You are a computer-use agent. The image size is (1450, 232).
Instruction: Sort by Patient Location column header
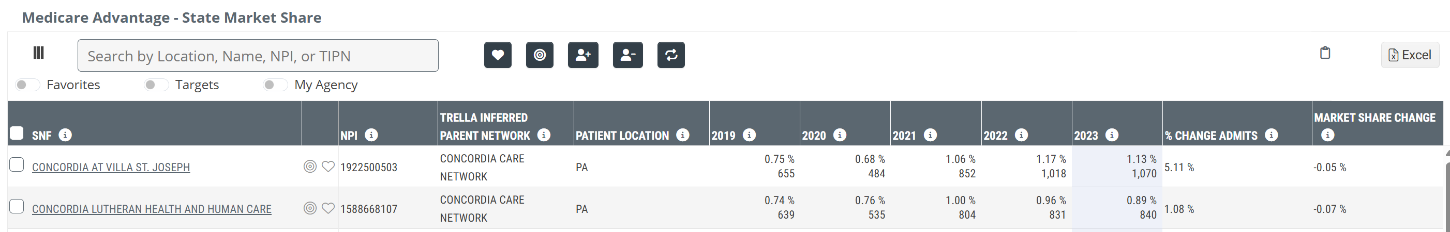click(622, 136)
